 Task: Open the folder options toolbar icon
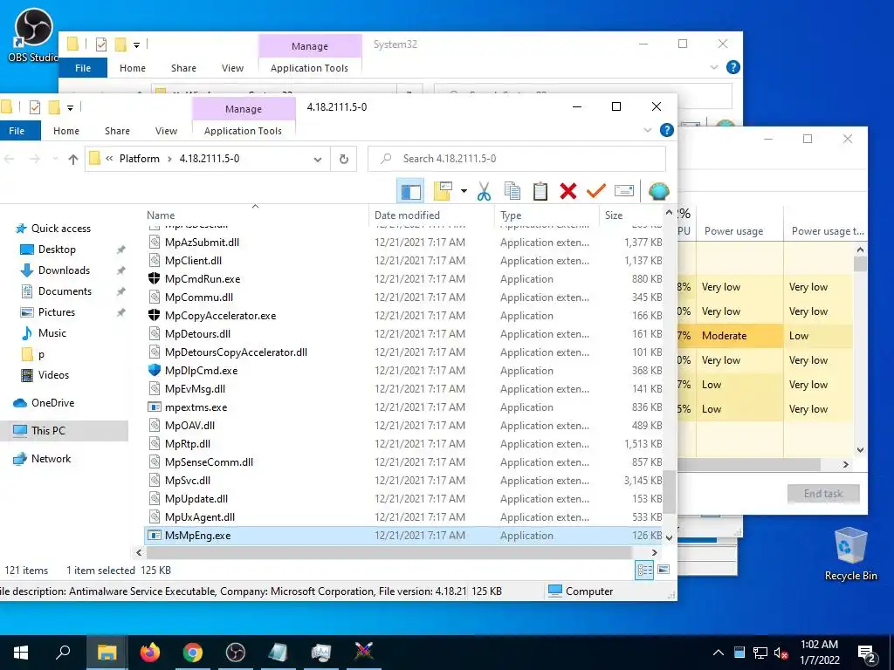point(443,191)
